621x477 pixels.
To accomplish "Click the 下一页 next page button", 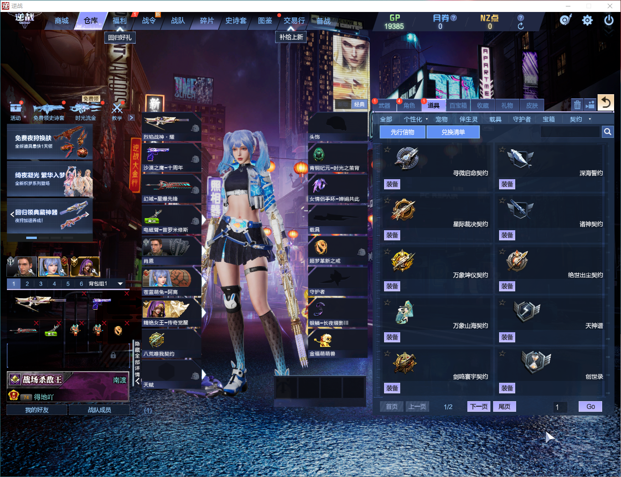I will (478, 407).
